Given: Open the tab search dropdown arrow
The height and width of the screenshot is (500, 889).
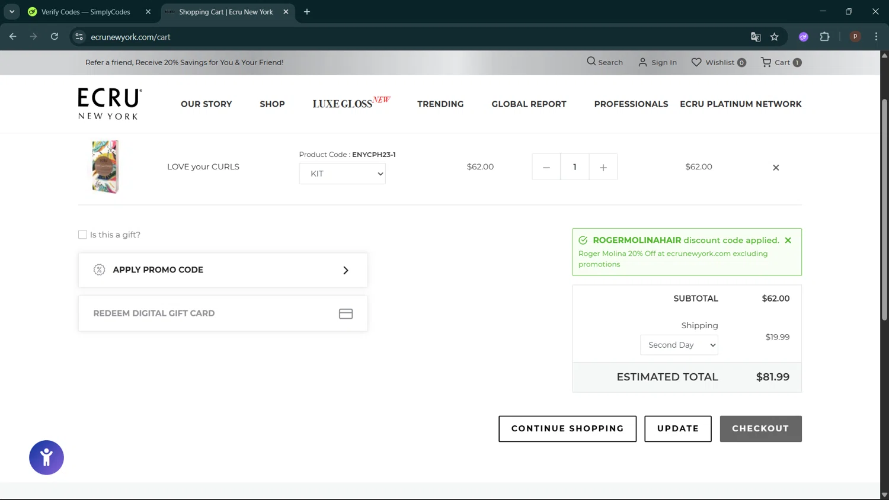Looking at the screenshot, I should click(x=12, y=12).
